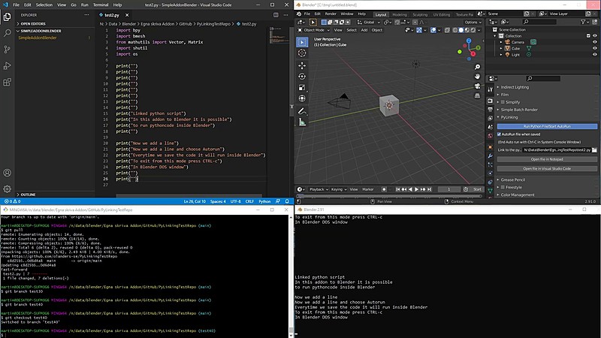Viewport: 601px width, 338px height.
Task: Hide the Collection in the outliner
Action: coord(595,35)
